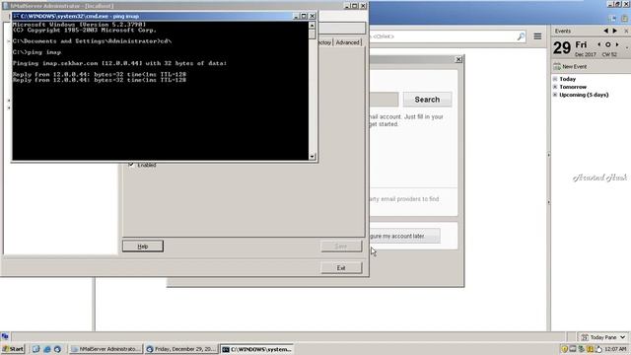Expand the Today events group
631x355 pixels.
click(x=555, y=79)
